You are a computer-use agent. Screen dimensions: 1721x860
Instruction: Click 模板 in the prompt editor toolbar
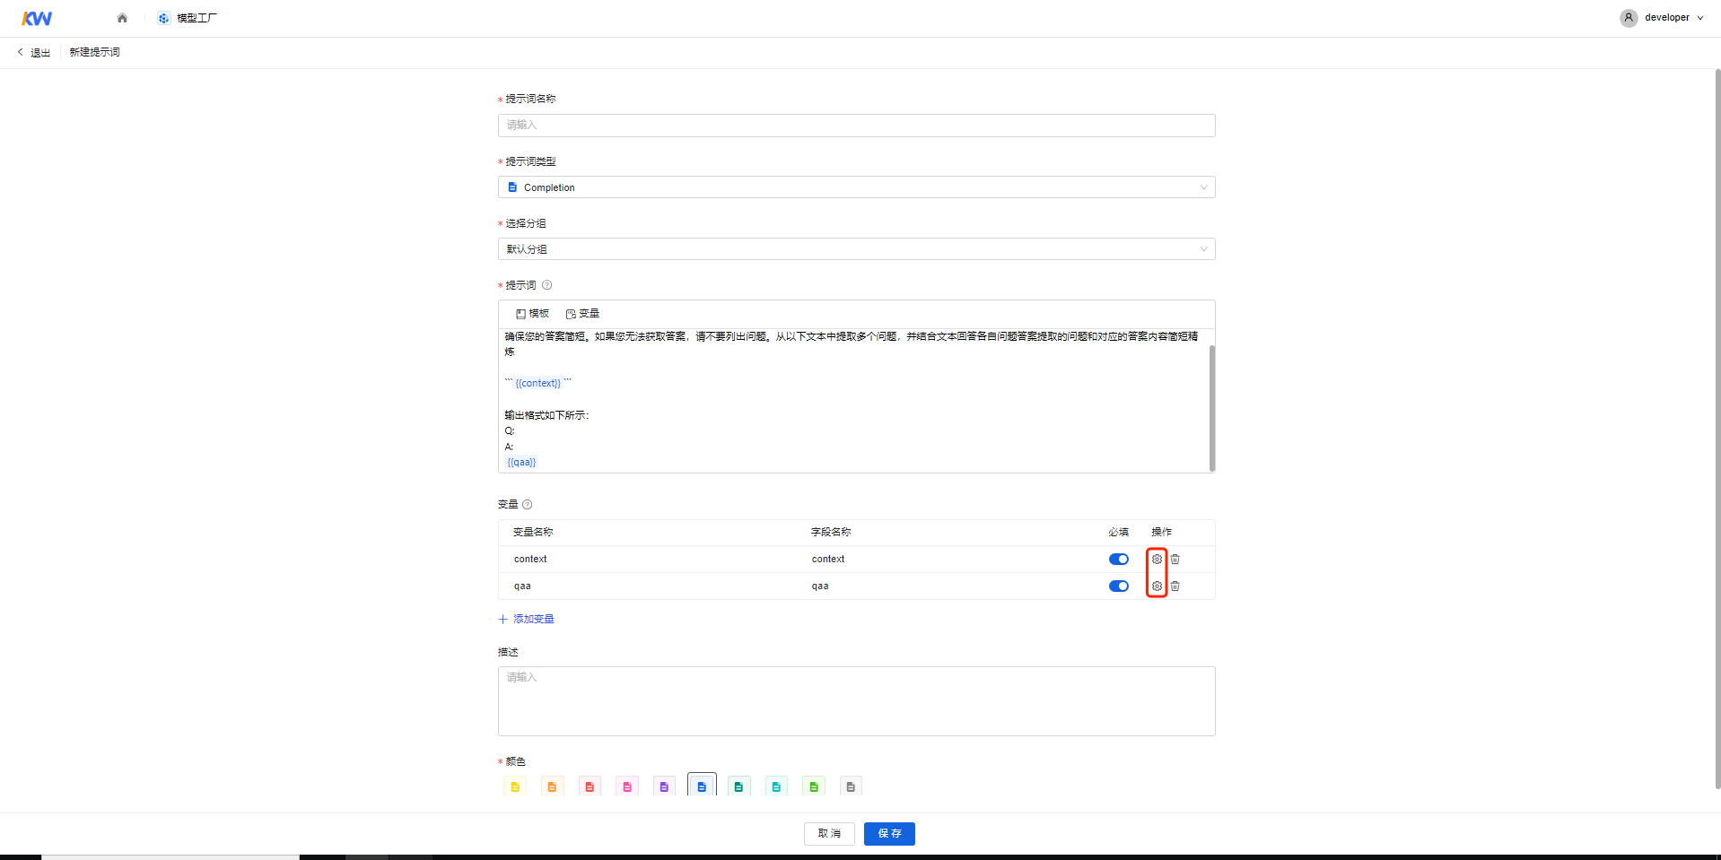click(532, 314)
